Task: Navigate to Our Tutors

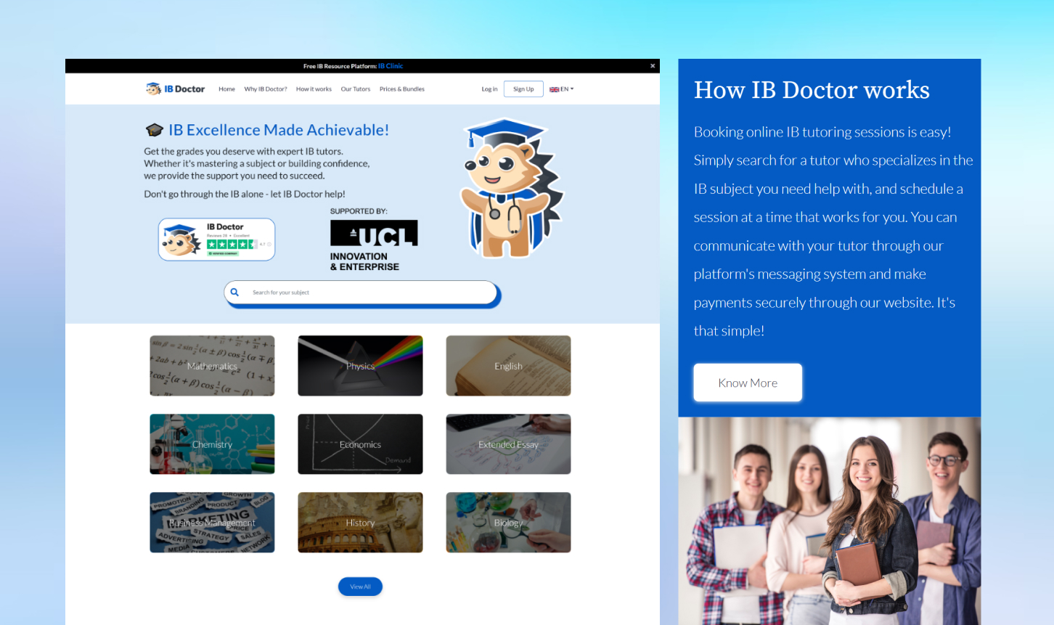Action: tap(355, 89)
